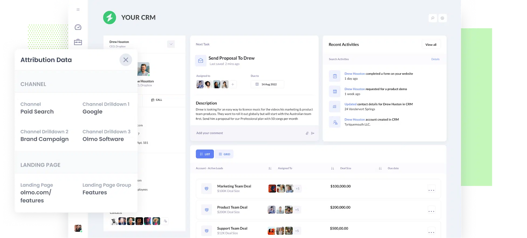Click the contact details updated activity icon
Viewport: 527px width, 238px height.
click(x=335, y=107)
